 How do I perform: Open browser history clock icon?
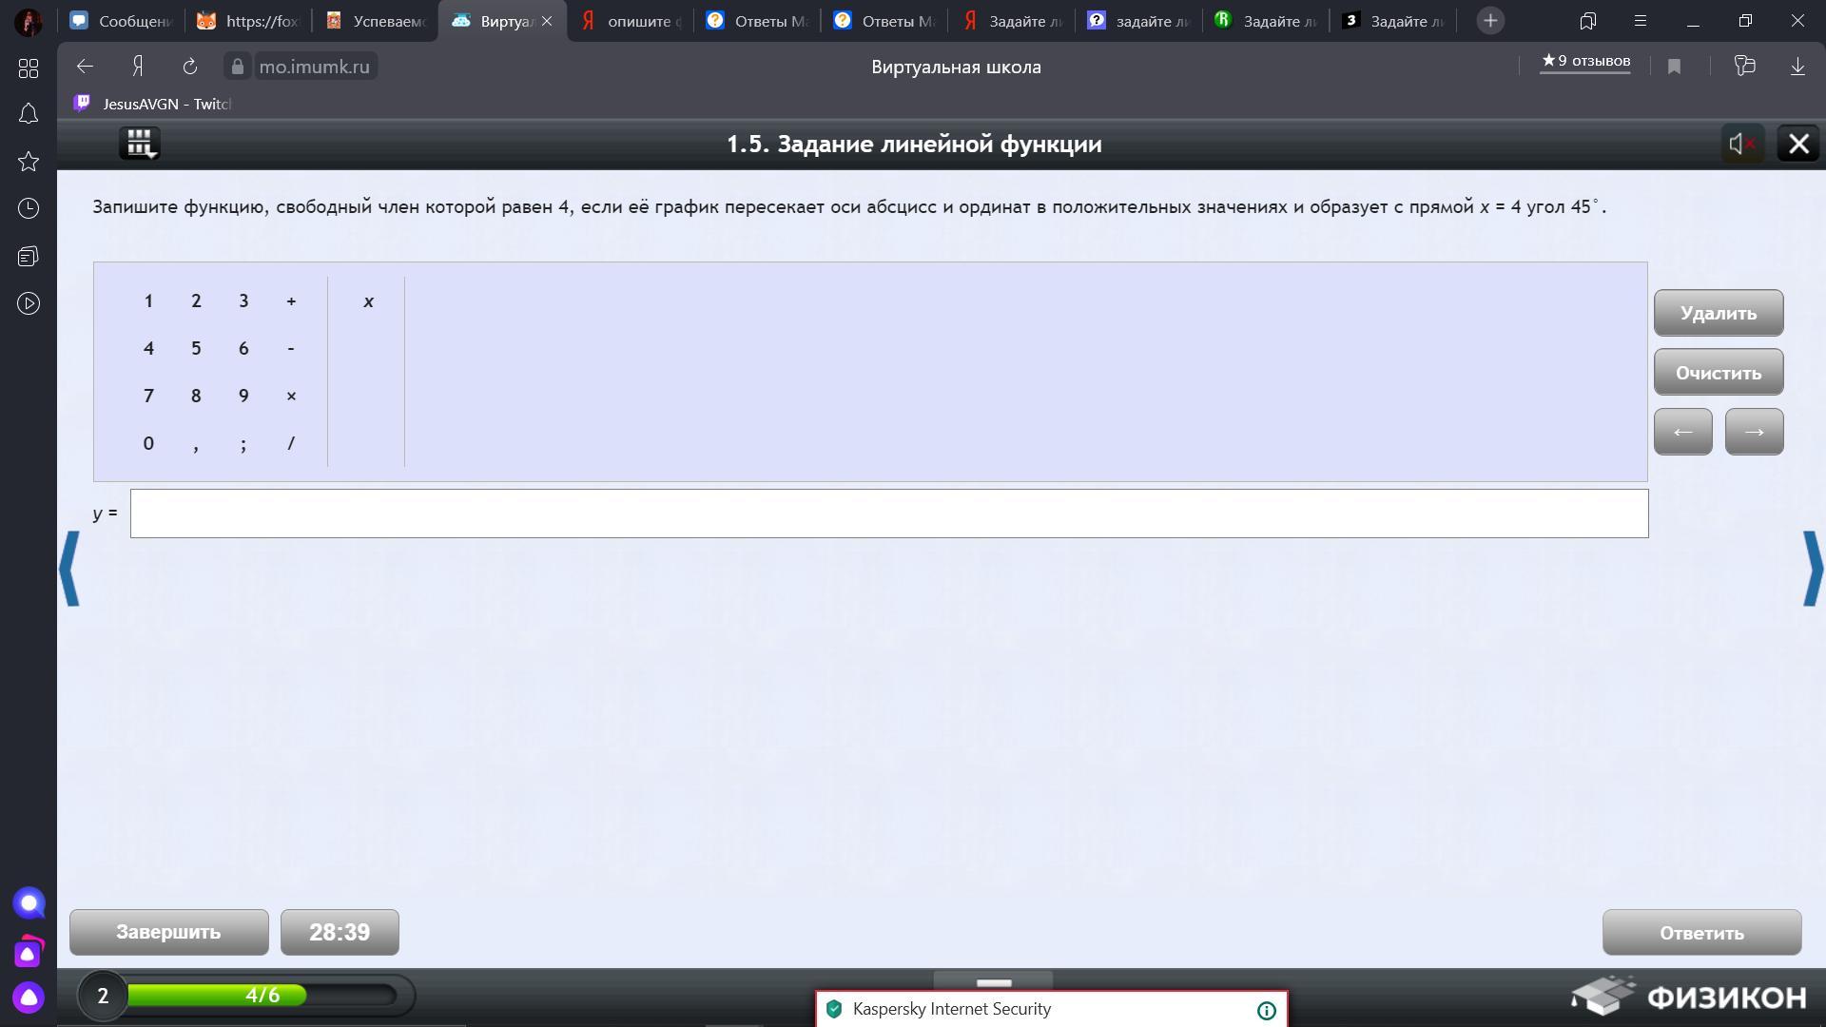(29, 208)
